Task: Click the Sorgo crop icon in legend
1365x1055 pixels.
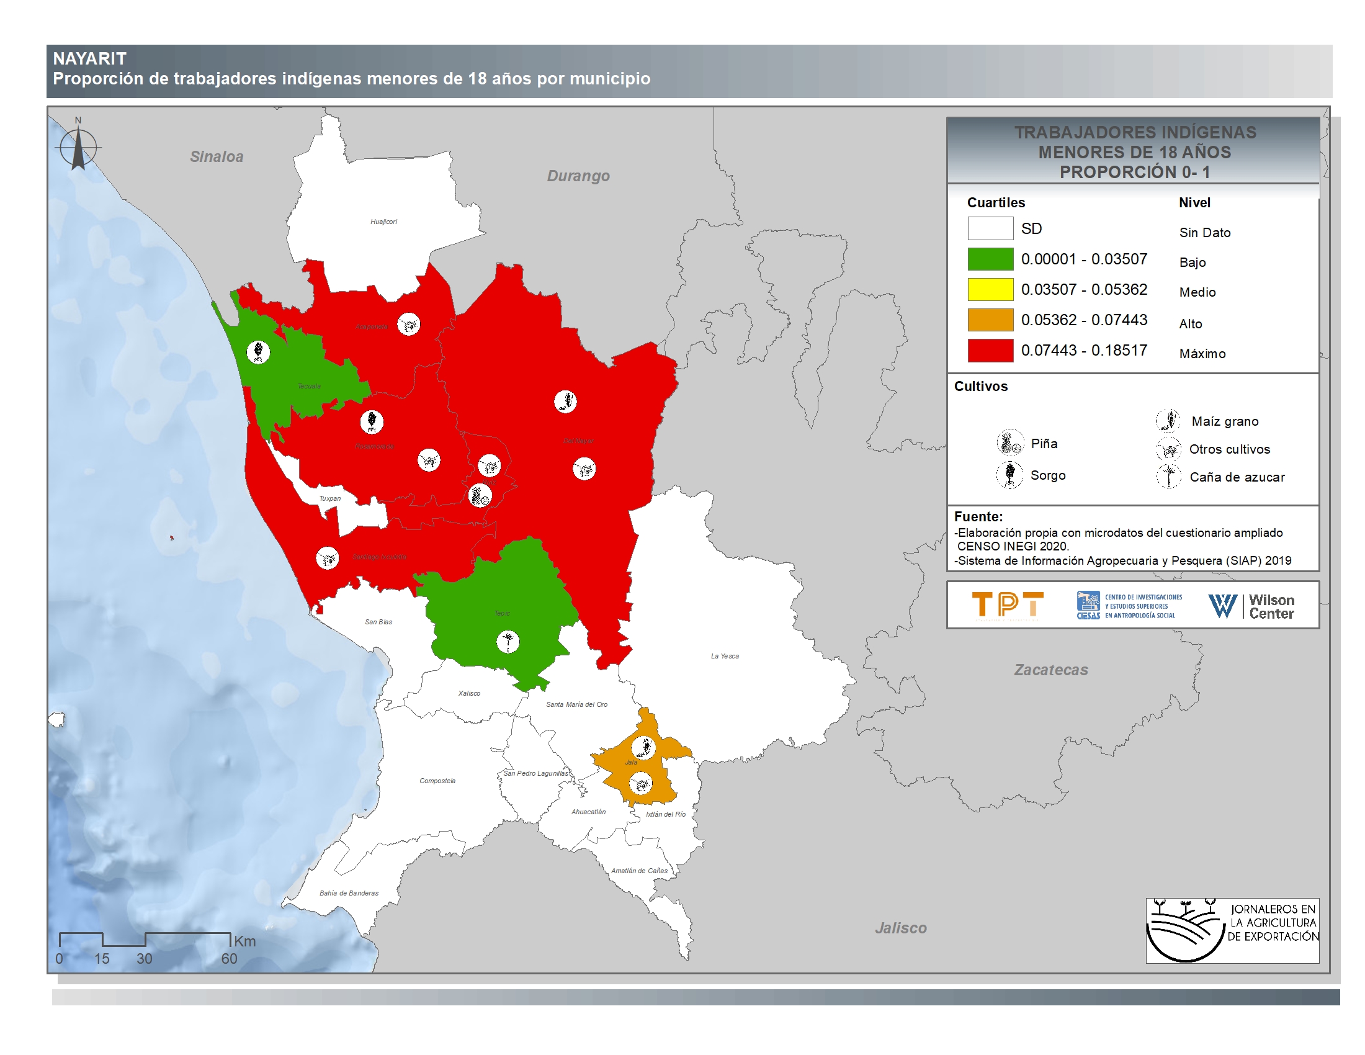Action: point(1009,475)
